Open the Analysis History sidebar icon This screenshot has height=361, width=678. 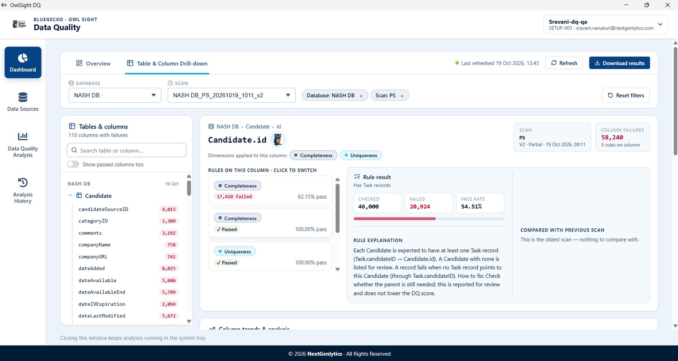[x=23, y=182]
